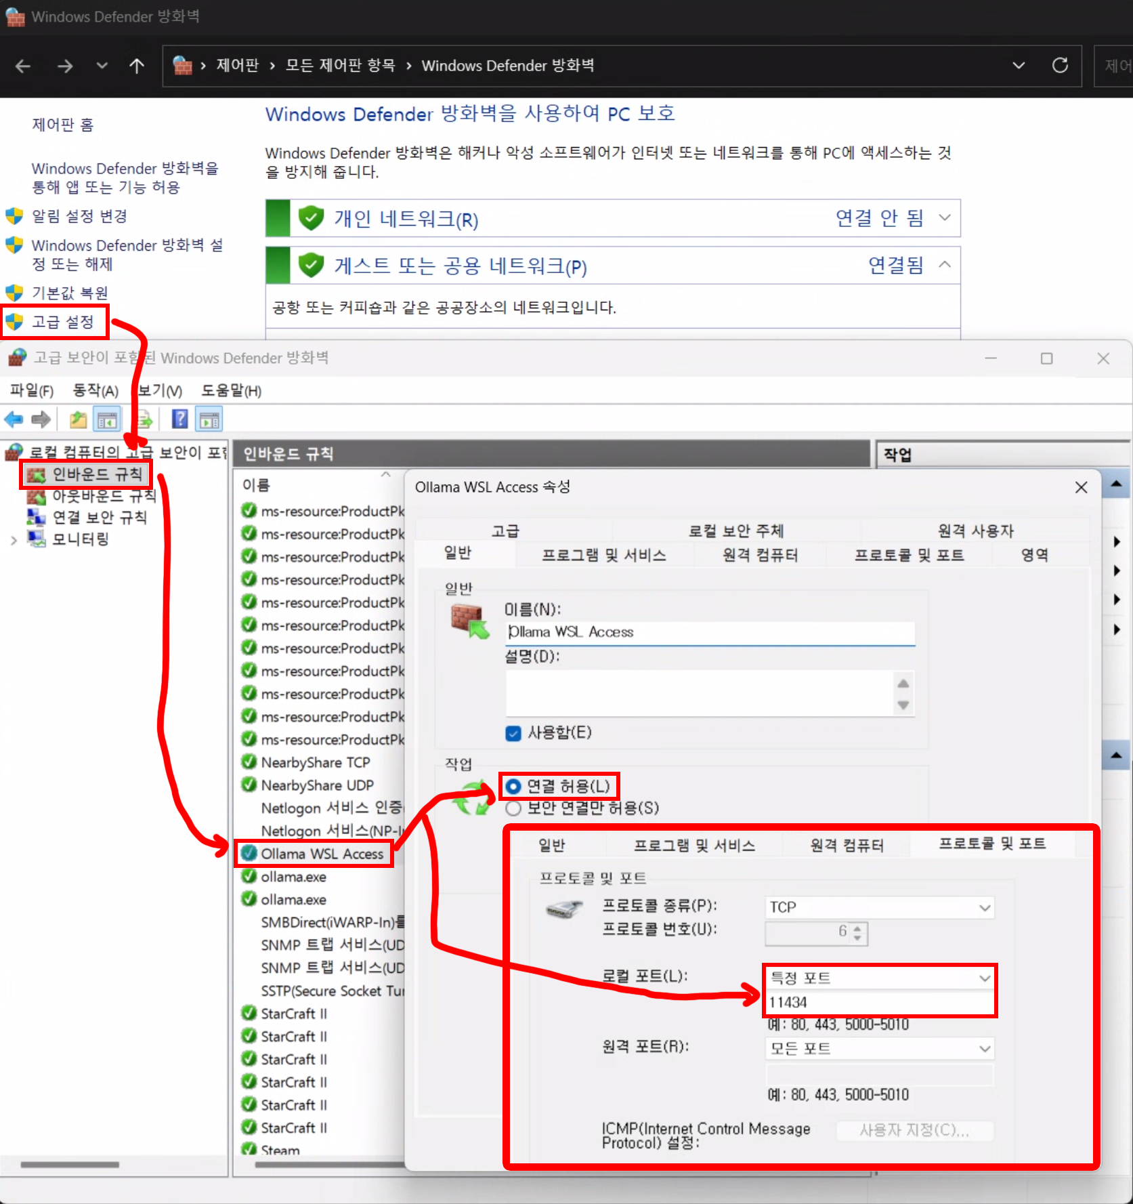The height and width of the screenshot is (1204, 1133).
Task: Click the help question mark toolbar icon
Action: tap(179, 419)
